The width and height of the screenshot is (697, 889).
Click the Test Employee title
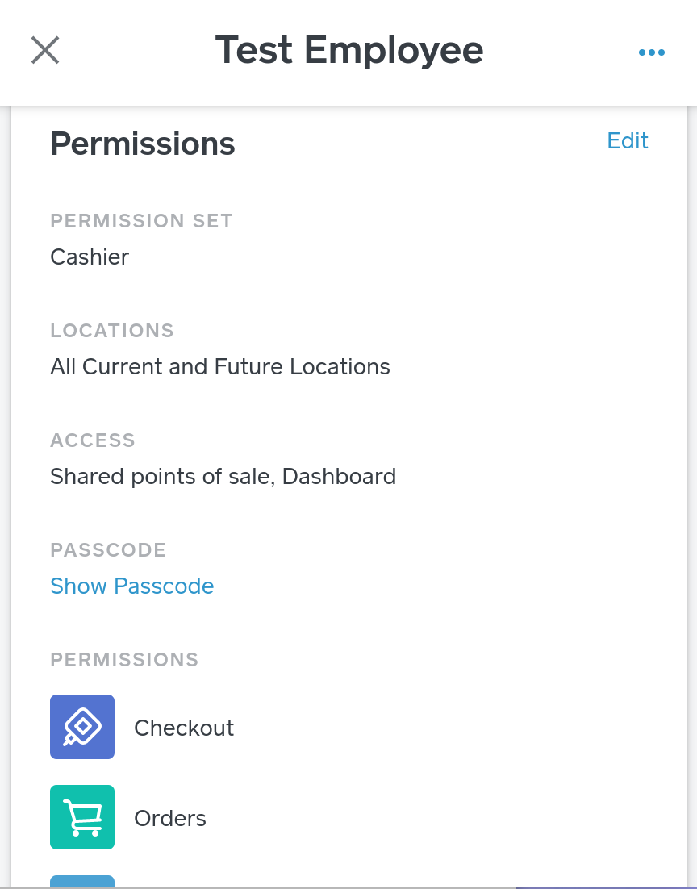(349, 50)
